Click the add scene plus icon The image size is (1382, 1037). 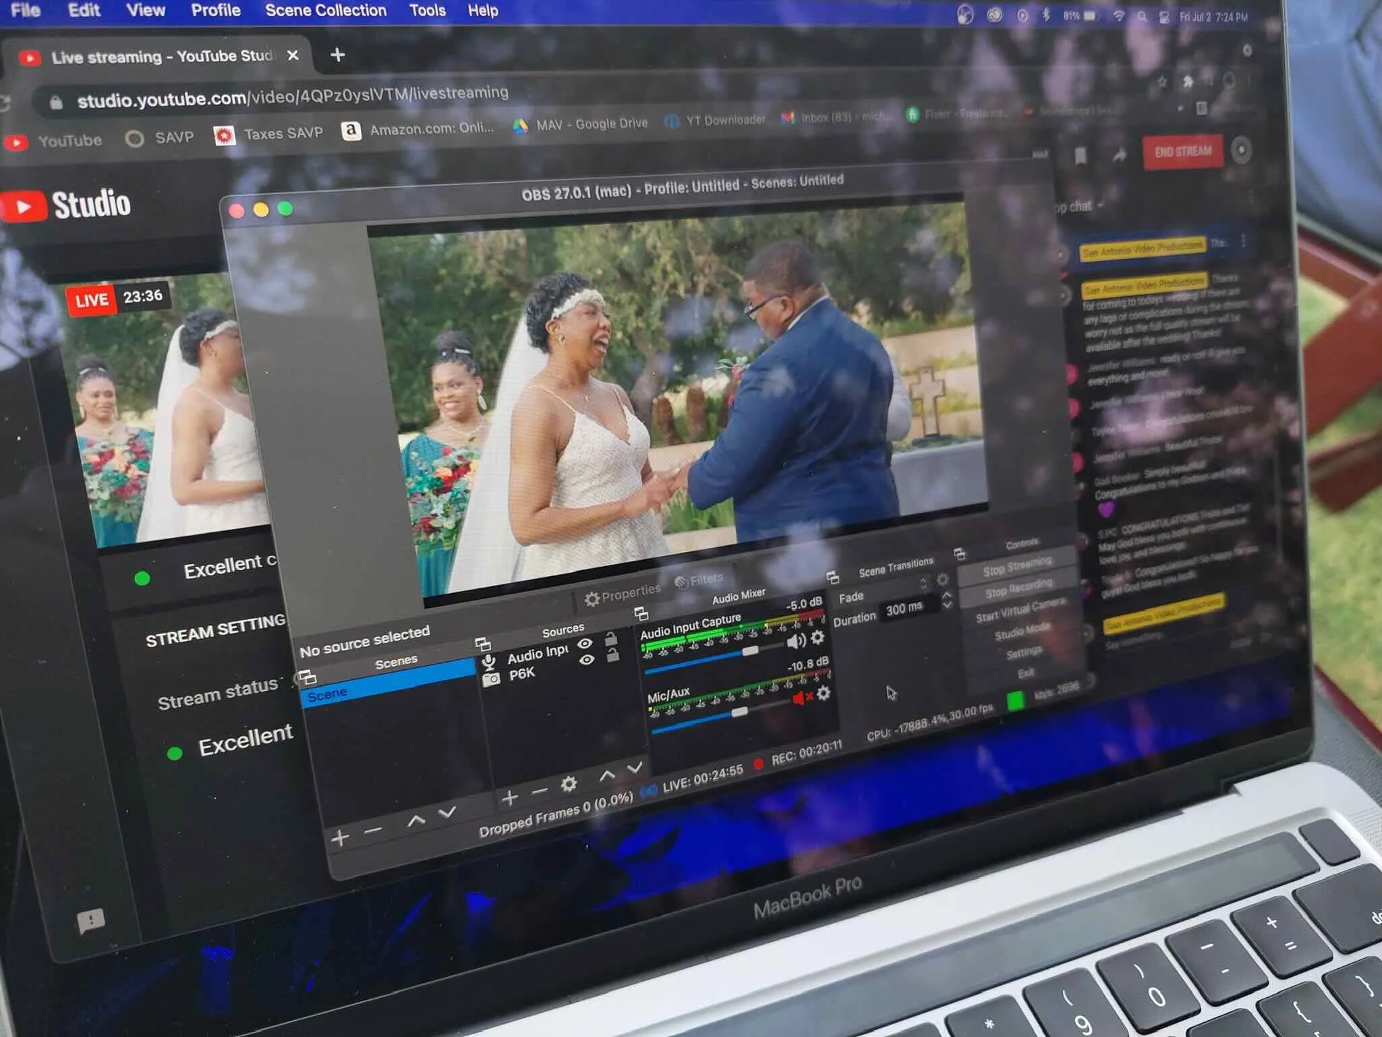340,838
